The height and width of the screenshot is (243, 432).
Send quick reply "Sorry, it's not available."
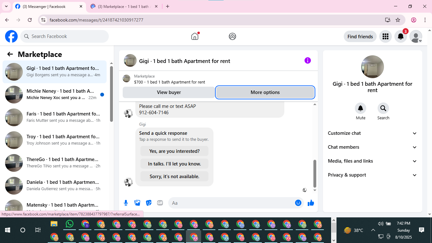point(174,176)
